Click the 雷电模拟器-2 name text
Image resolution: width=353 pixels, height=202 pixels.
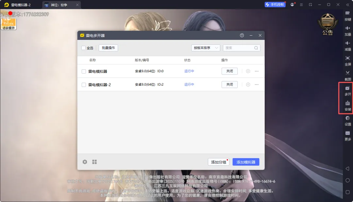[x=99, y=85]
